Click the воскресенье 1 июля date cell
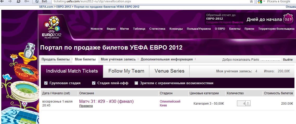This screenshot has width=296, height=124. coord(57,103)
